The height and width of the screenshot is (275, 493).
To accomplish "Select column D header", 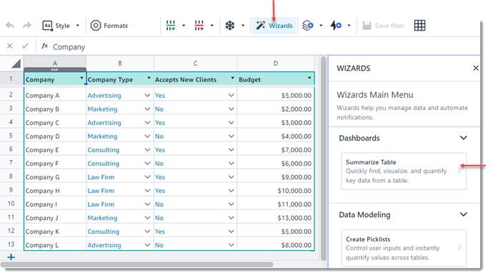I will coord(275,63).
